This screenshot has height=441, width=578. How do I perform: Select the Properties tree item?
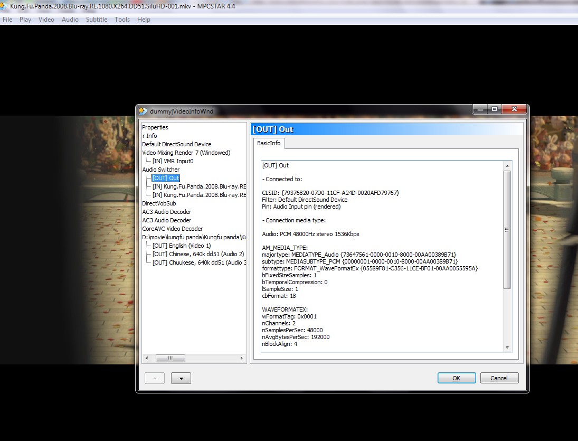point(155,127)
